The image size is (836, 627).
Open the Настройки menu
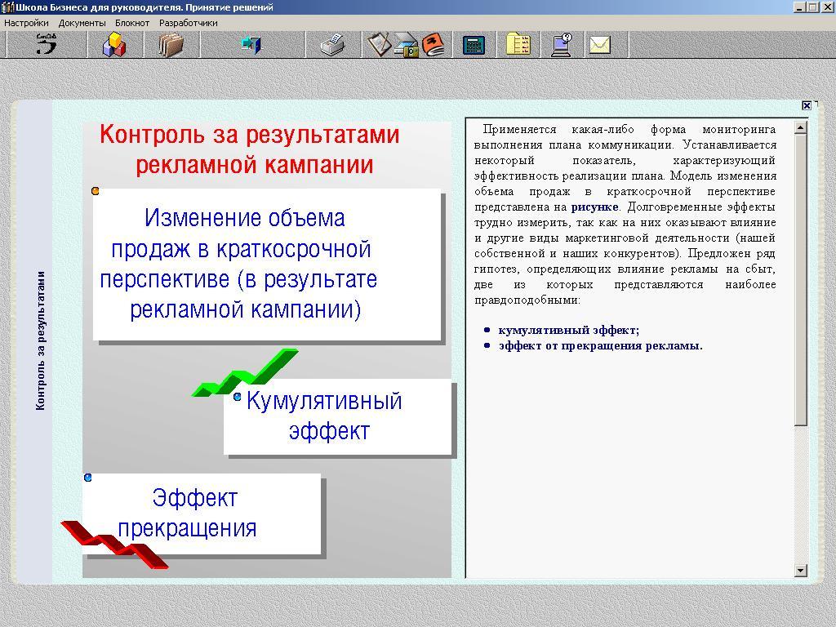click(26, 23)
